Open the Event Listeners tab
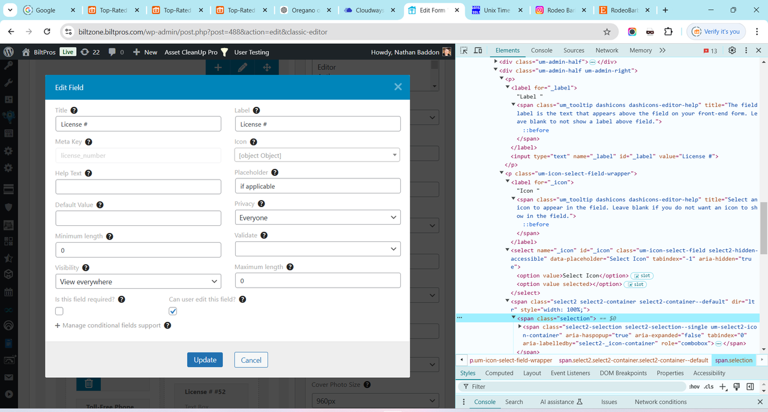The width and height of the screenshot is (768, 412). point(570,373)
